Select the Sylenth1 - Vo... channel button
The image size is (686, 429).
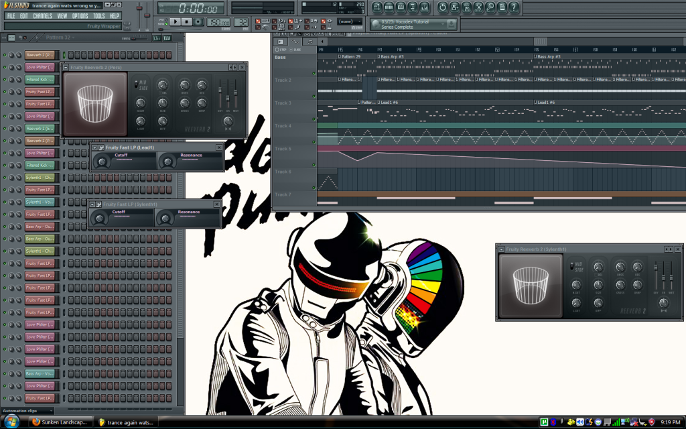click(x=40, y=202)
